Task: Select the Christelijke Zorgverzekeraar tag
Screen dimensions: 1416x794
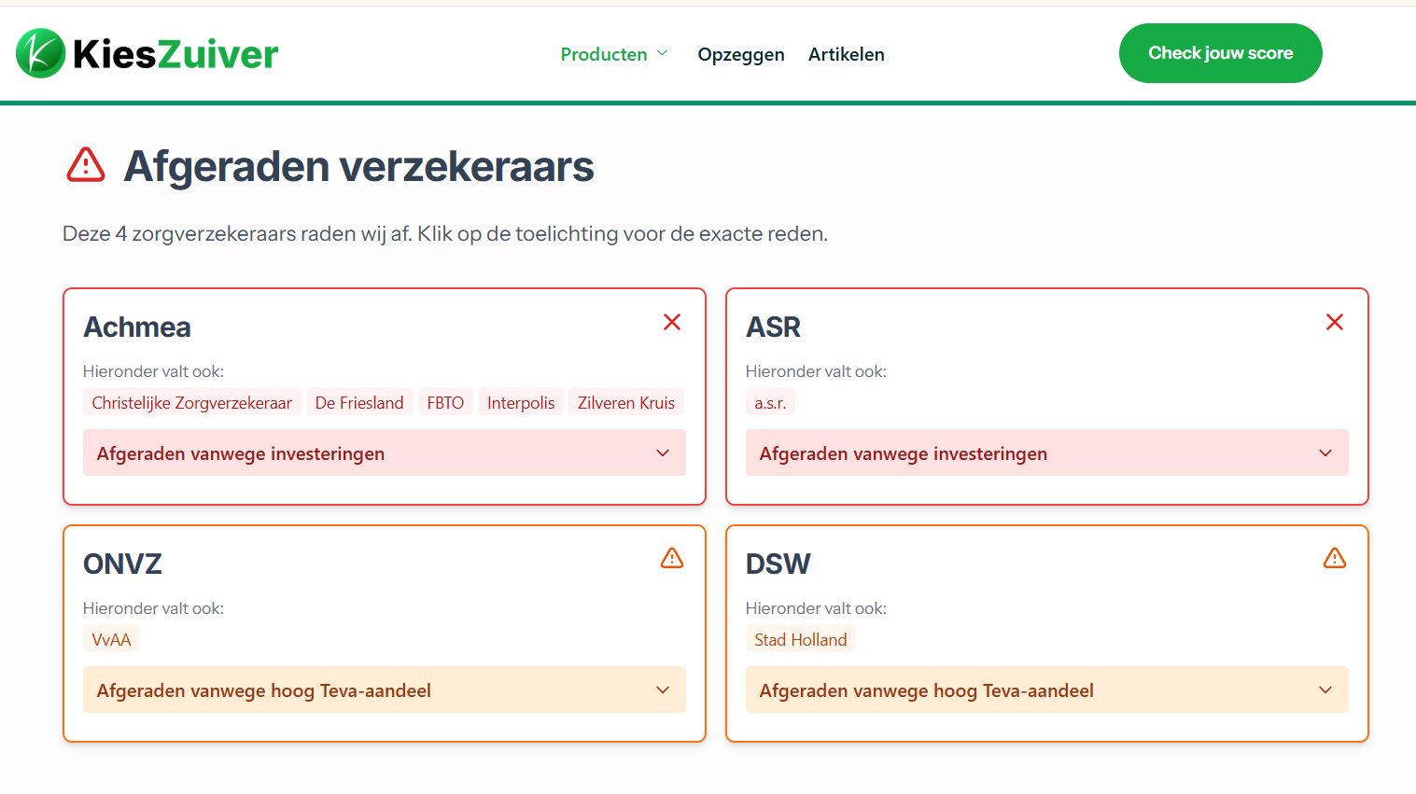Action: coord(191,403)
